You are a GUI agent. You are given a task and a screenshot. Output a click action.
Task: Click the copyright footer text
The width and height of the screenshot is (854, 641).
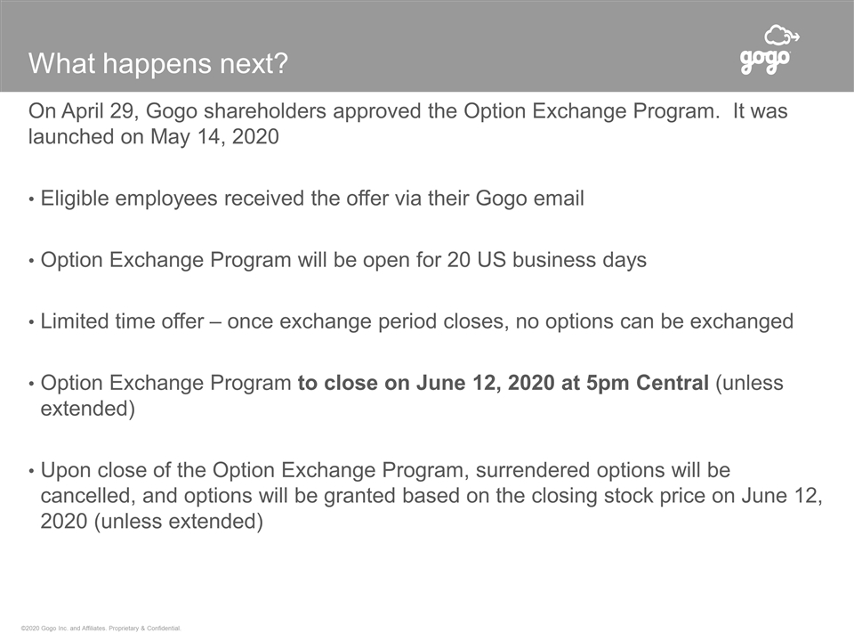(x=101, y=629)
